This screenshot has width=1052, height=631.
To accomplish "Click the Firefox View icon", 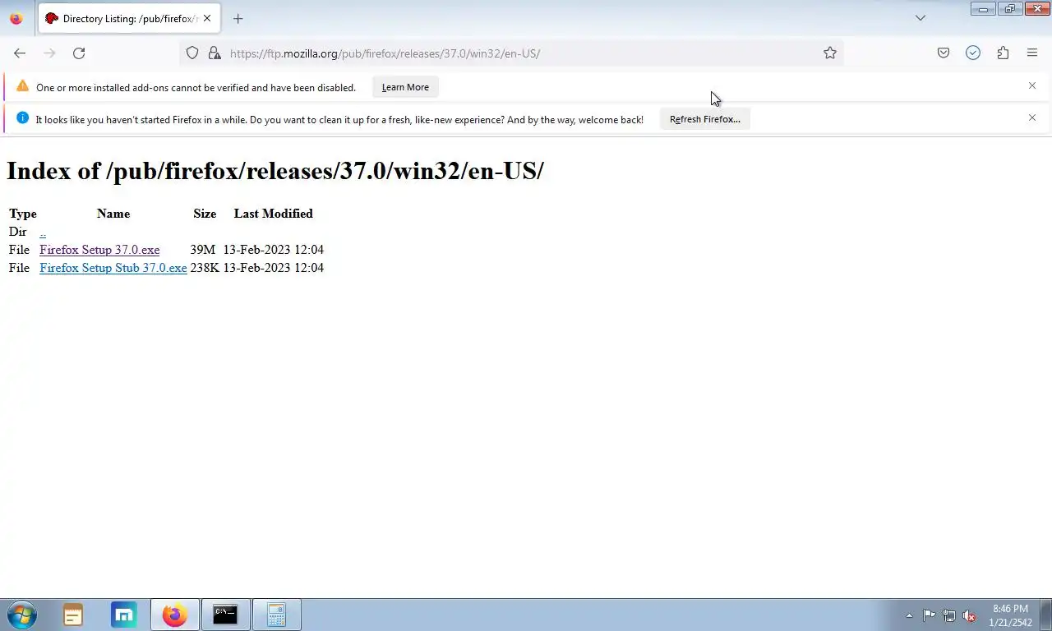I will click(16, 18).
